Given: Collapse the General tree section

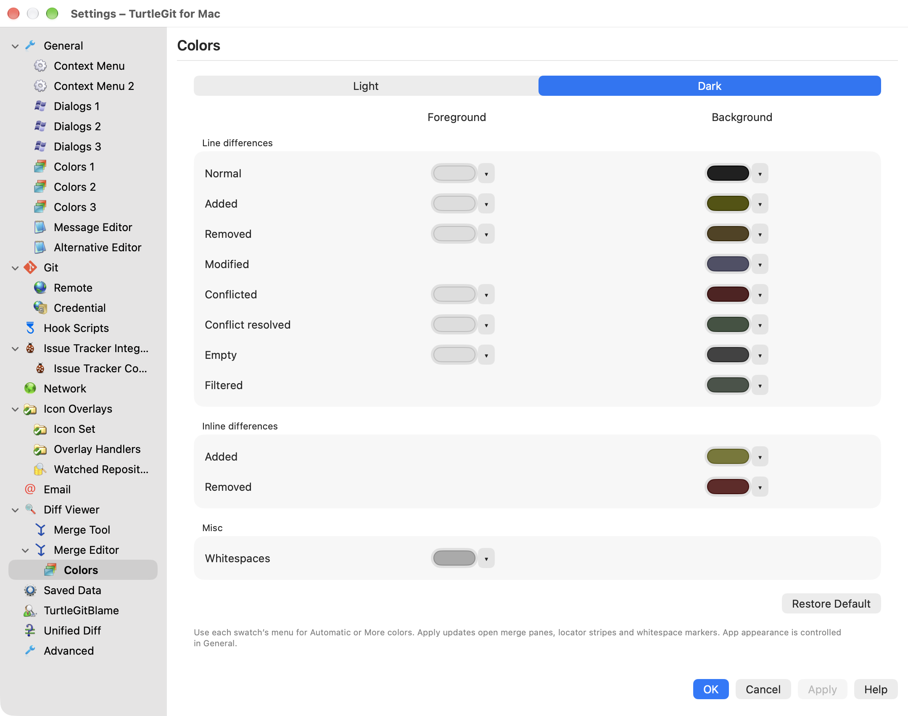Looking at the screenshot, I should point(15,46).
